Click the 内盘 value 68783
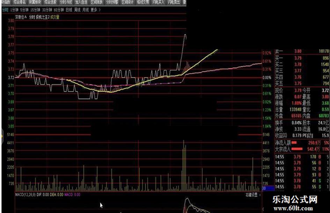 click(x=324, y=116)
